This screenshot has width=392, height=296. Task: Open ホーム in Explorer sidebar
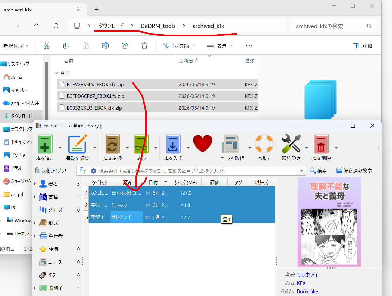coord(13,77)
